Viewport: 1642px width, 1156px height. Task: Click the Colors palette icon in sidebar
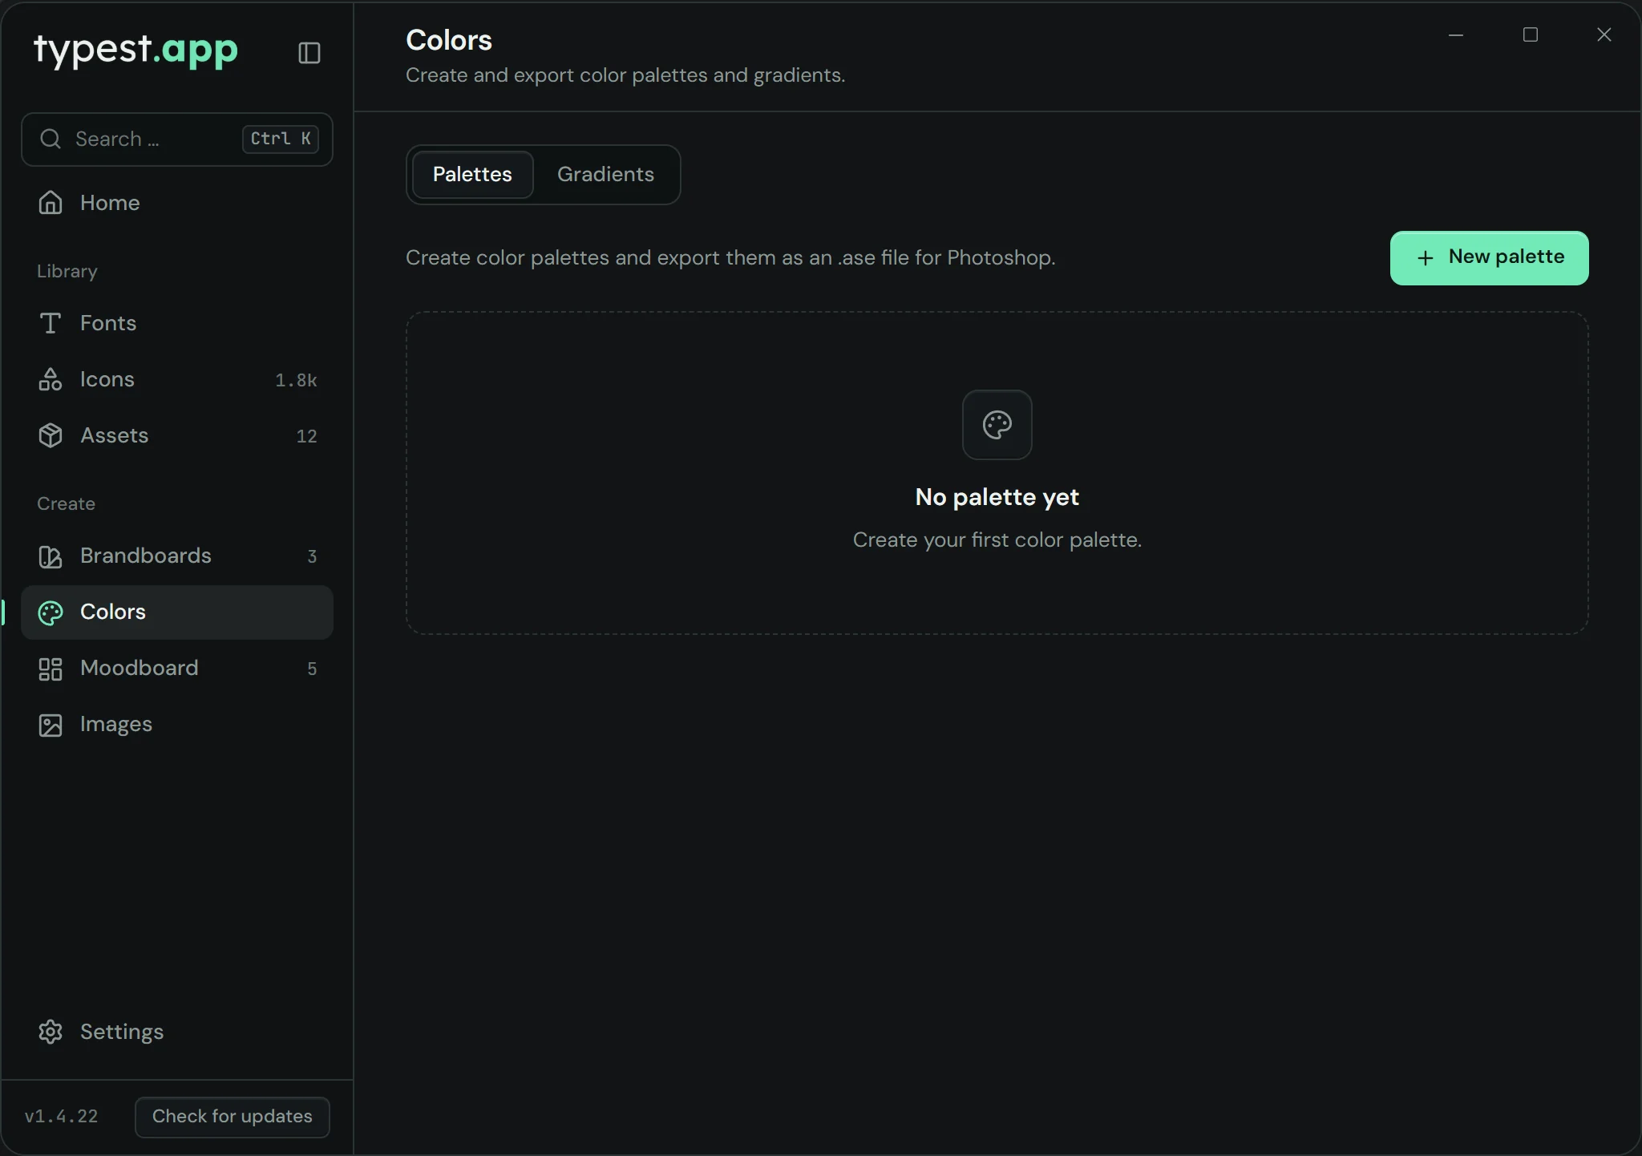click(x=51, y=612)
